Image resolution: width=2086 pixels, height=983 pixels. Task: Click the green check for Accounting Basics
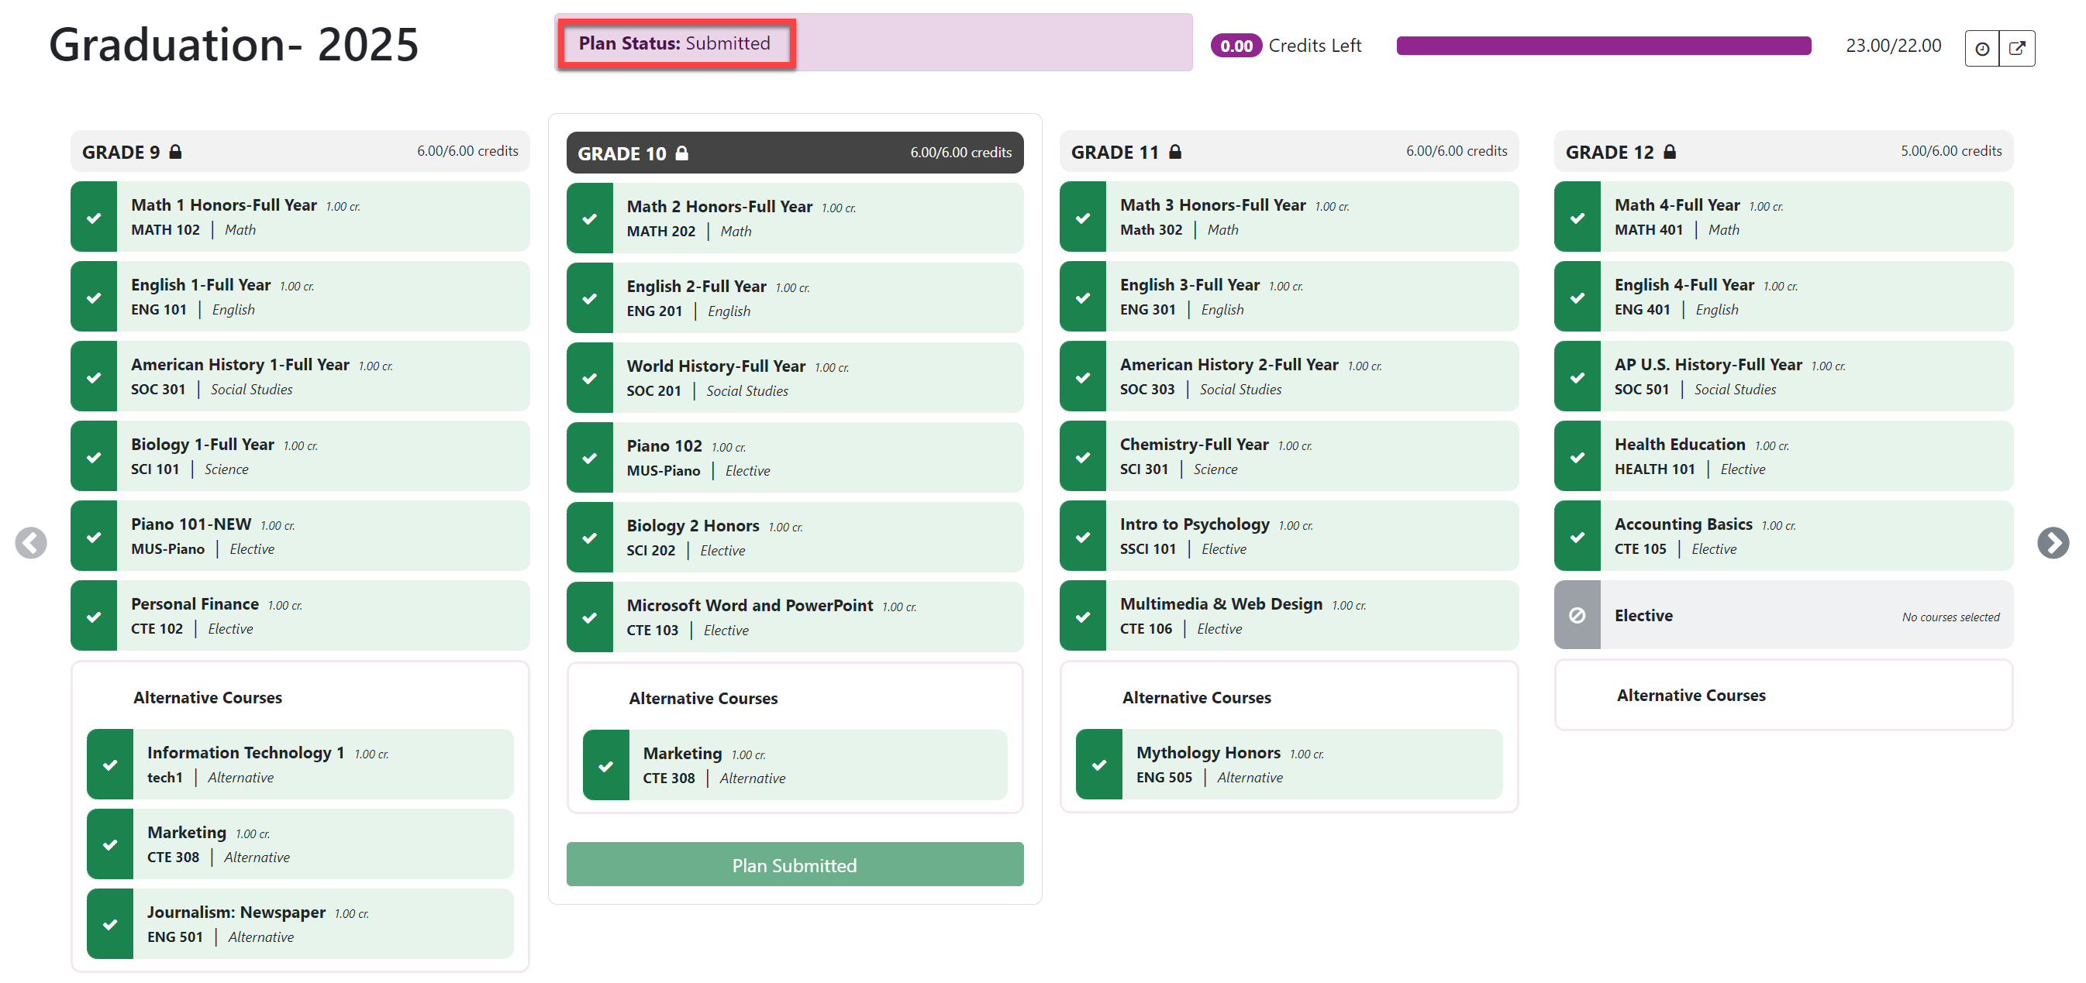pos(1577,536)
